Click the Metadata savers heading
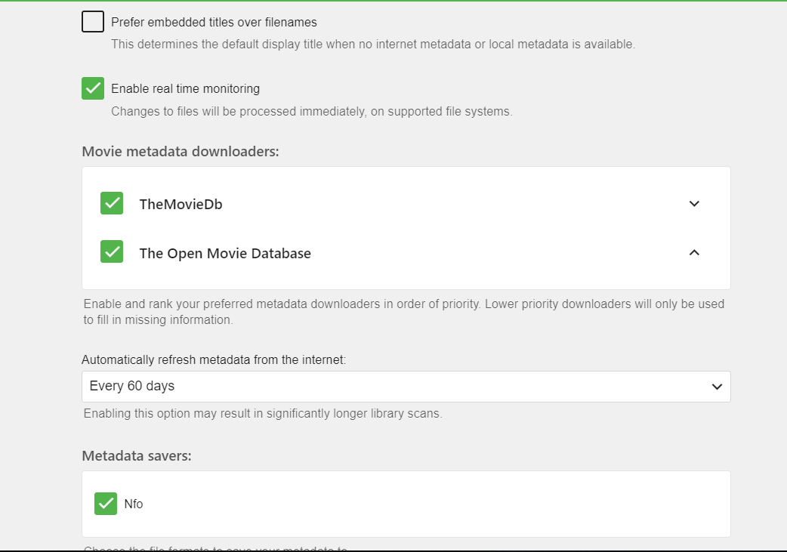787x552 pixels. point(137,456)
